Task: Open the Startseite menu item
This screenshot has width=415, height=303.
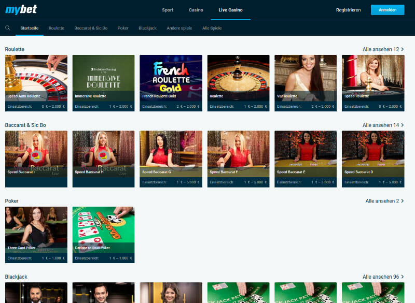Action: pos(29,28)
